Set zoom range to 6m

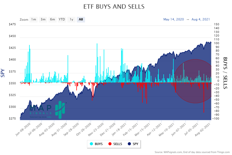(x=52, y=20)
